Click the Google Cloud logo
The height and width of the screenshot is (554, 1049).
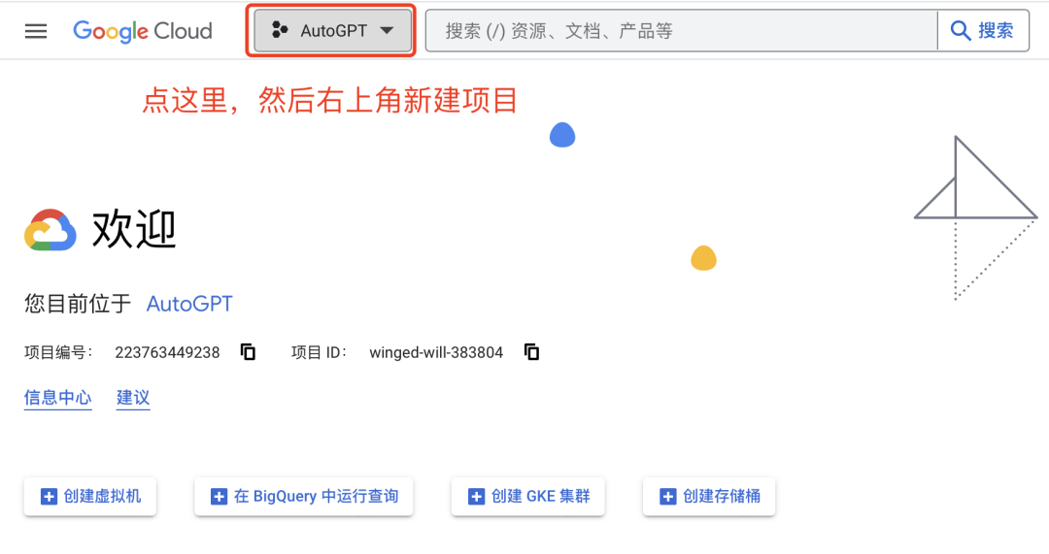pos(143,31)
